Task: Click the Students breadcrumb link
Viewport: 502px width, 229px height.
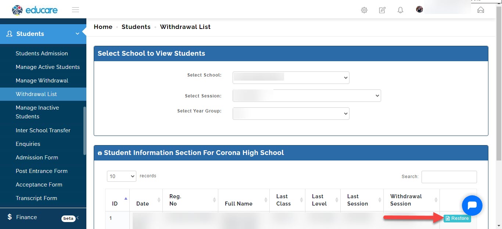Action: (136, 27)
